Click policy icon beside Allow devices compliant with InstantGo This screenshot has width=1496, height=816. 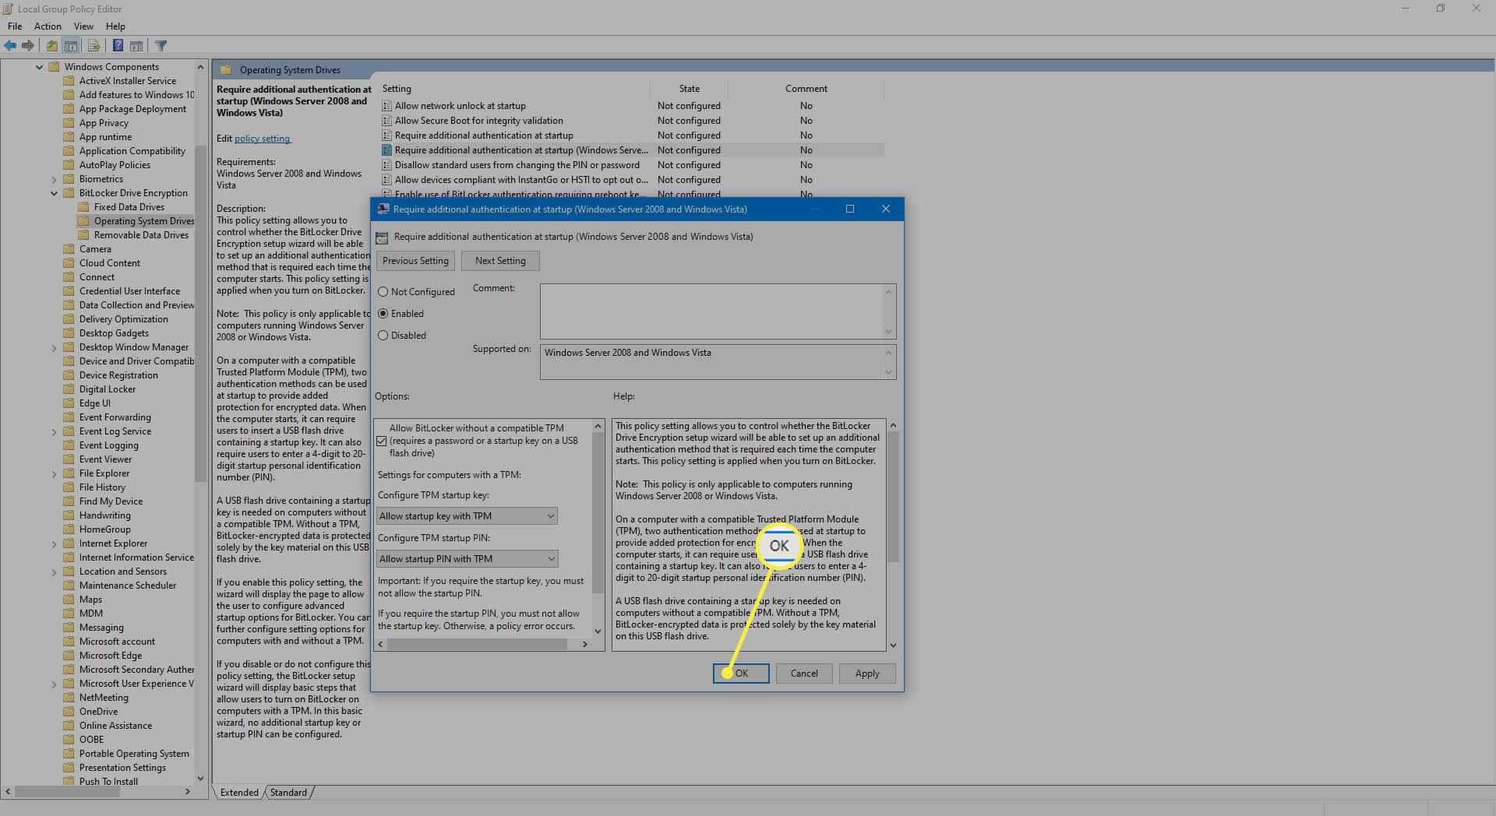click(386, 180)
